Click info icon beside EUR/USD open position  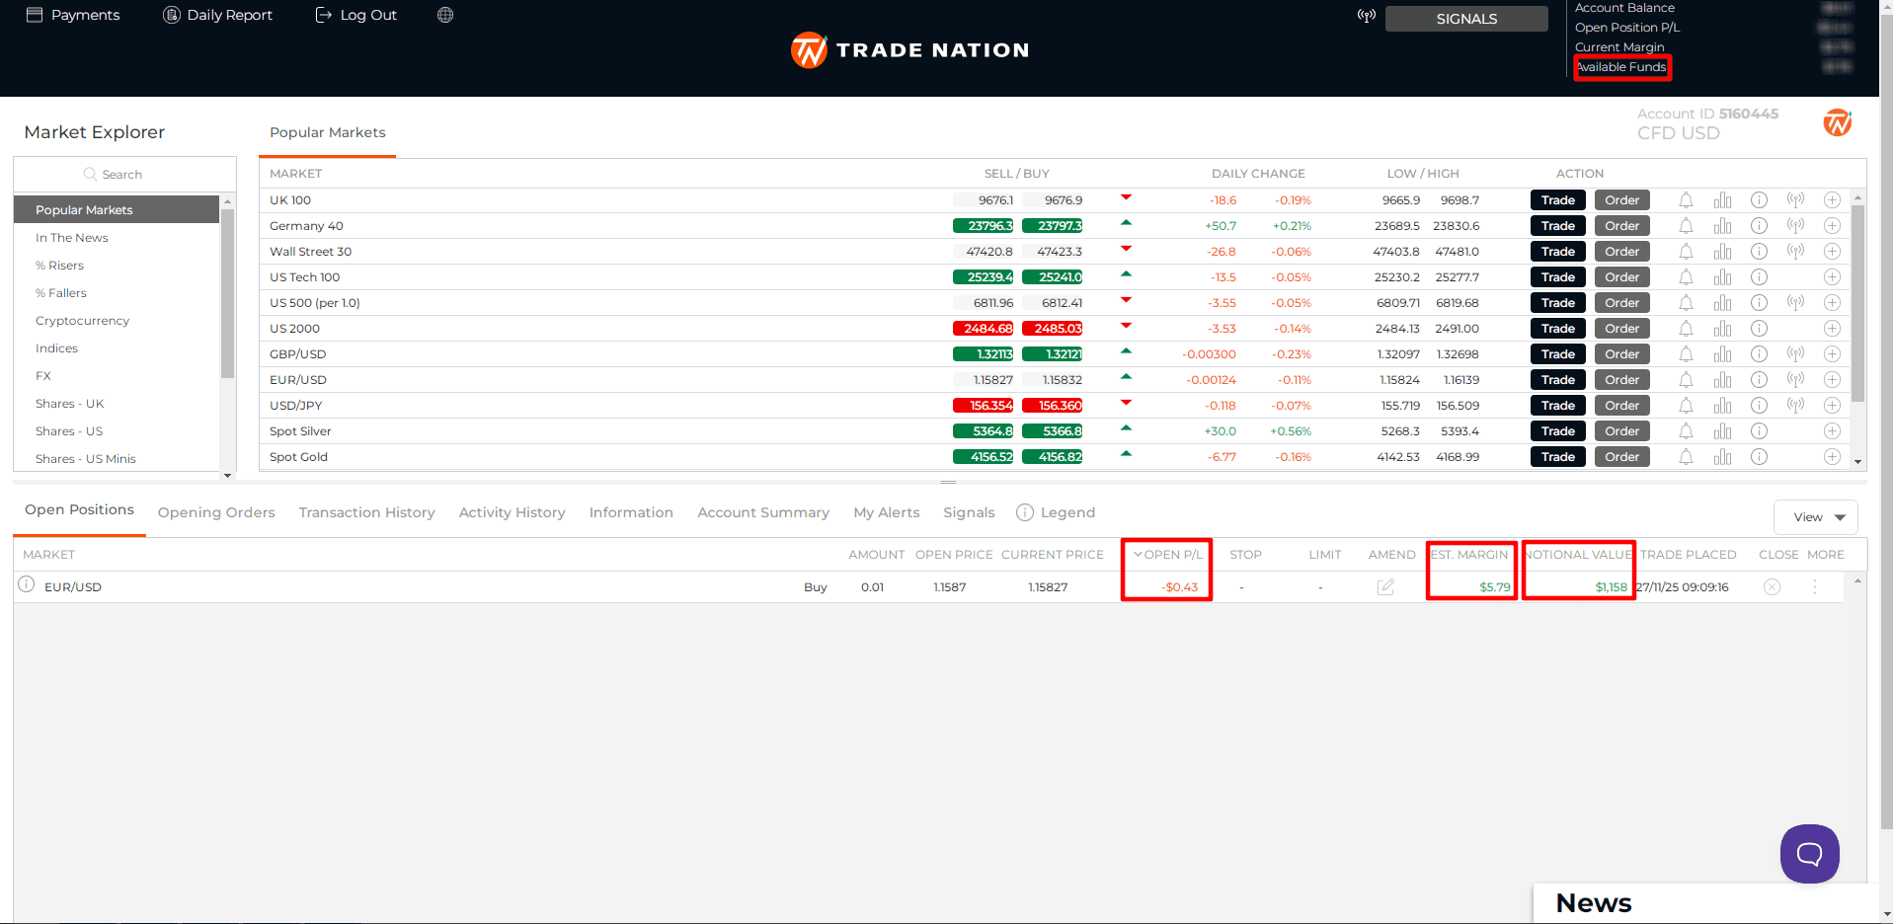pyautogui.click(x=27, y=584)
